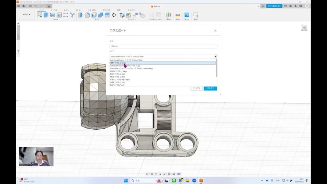Select the Inspect measure ruler icon

pyautogui.click(x=178, y=15)
